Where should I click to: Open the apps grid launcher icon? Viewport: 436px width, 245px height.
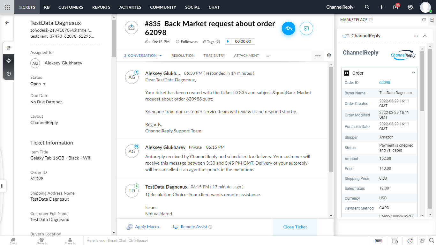[x=7, y=7]
